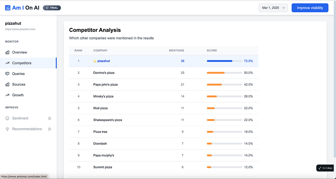
Task: Open the Overview menu item
Action: (x=28, y=52)
